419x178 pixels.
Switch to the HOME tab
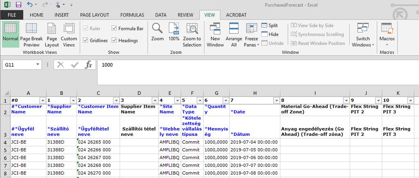36,15
